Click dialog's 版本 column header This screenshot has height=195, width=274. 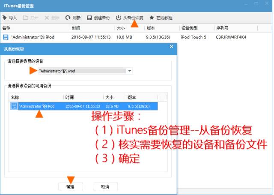pos(142,97)
